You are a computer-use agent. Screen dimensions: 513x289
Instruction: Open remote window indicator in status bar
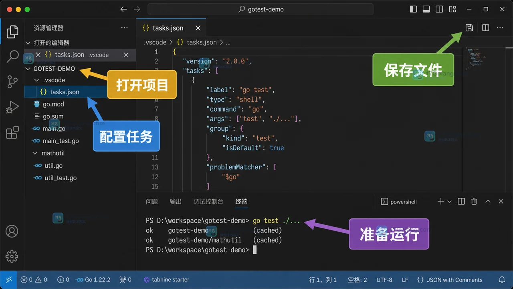[8, 280]
